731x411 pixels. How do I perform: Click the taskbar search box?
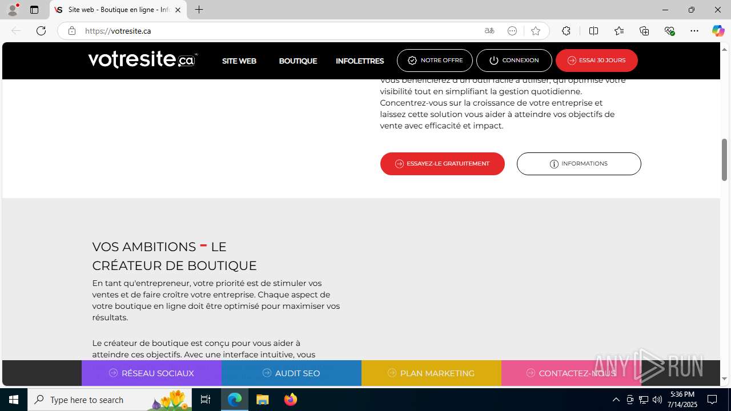point(110,400)
